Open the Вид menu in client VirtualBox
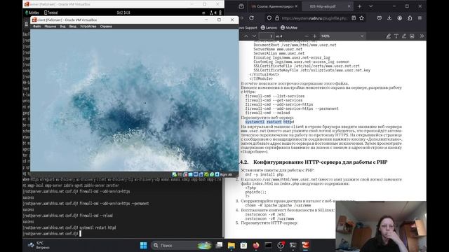 62,27
